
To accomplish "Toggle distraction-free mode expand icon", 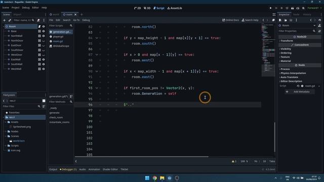I will pyautogui.click(x=274, y=15).
